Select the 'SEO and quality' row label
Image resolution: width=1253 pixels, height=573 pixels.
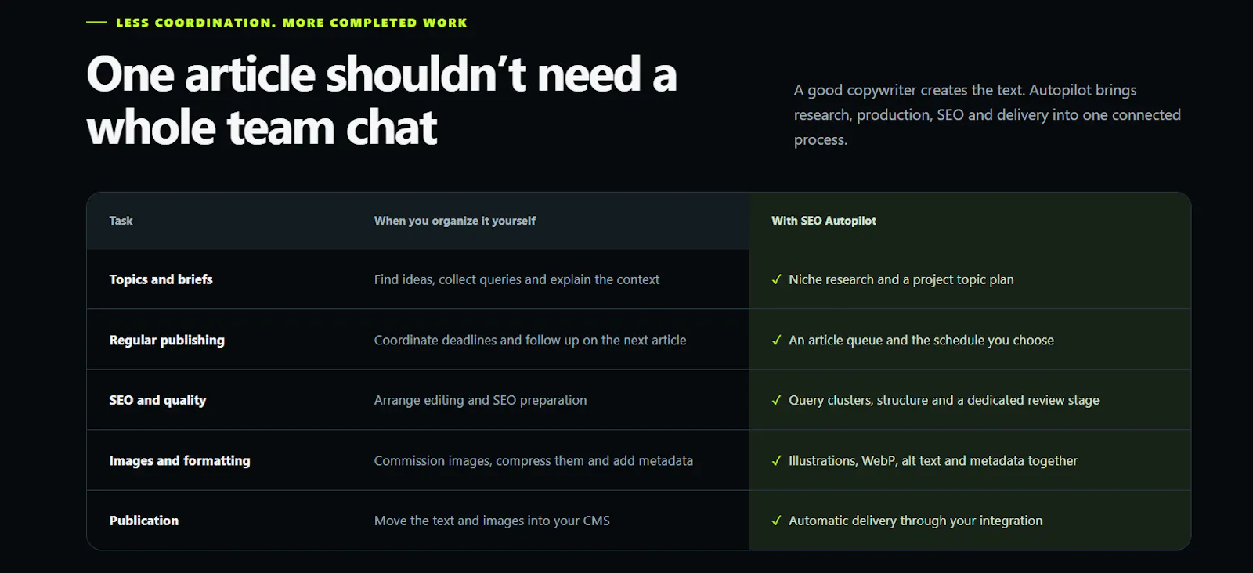(x=157, y=400)
